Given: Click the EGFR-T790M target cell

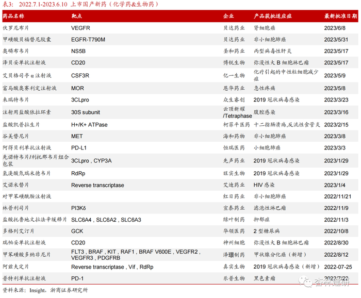Looking at the screenshot, I should pyautogui.click(x=88, y=40).
